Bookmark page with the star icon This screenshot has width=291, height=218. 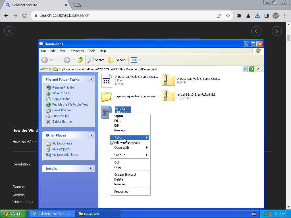click(228, 16)
